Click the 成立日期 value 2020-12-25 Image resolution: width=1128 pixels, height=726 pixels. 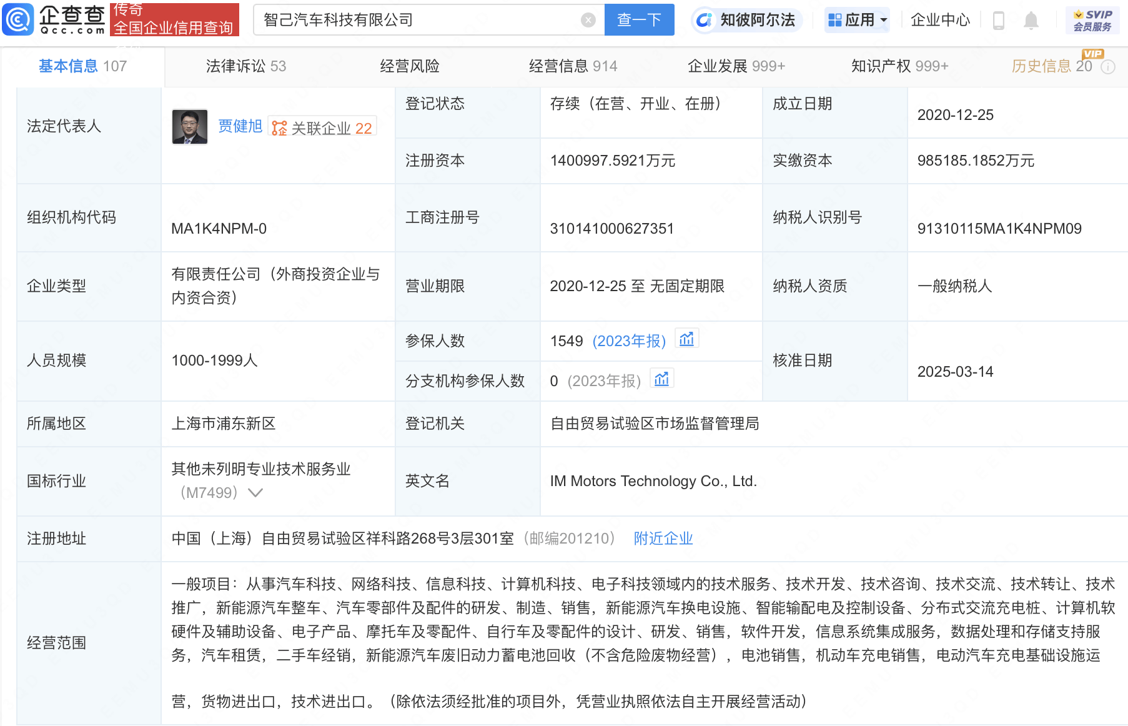coord(955,115)
